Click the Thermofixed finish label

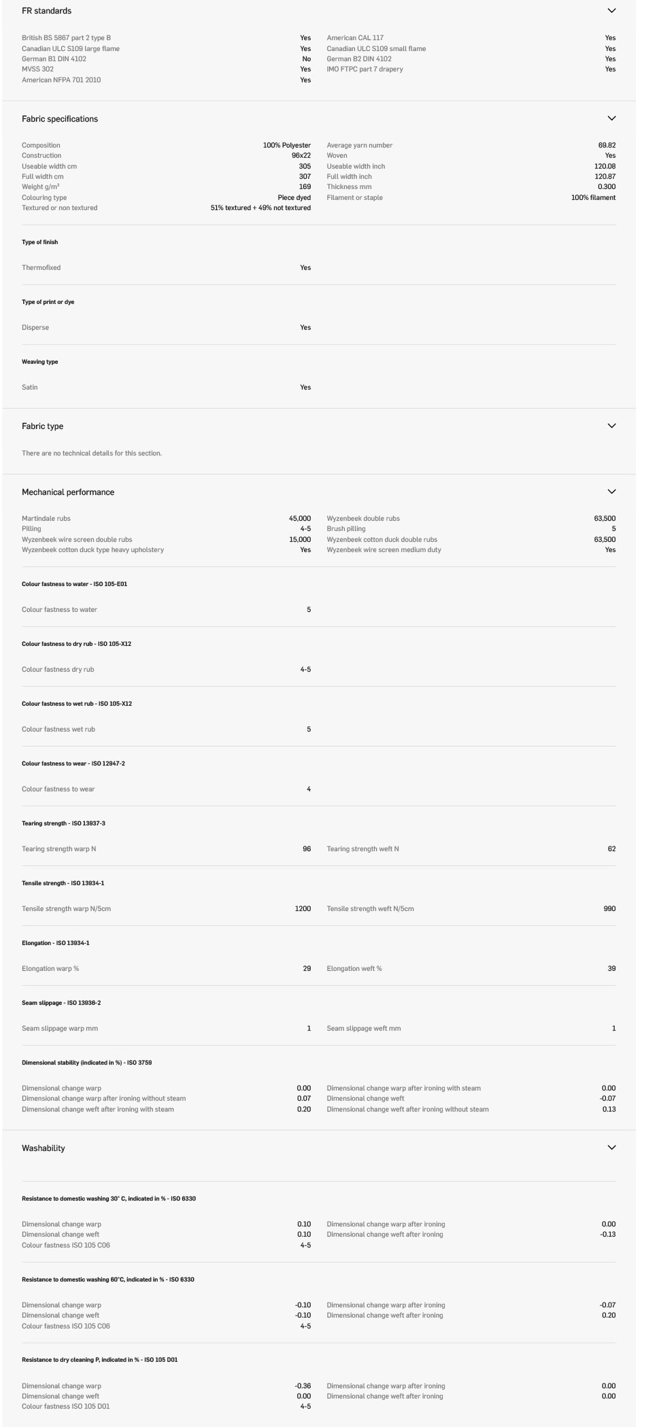(41, 268)
